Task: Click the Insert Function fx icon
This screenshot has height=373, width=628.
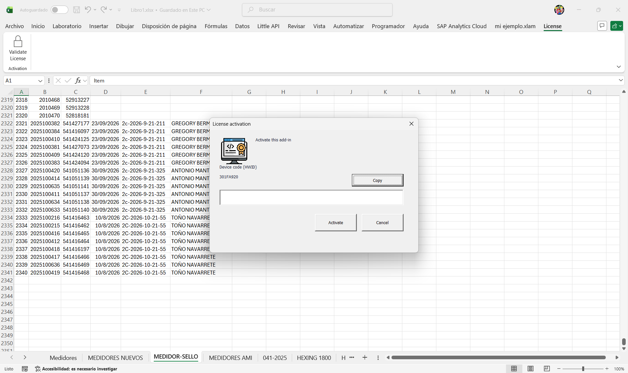Action: pyautogui.click(x=78, y=80)
